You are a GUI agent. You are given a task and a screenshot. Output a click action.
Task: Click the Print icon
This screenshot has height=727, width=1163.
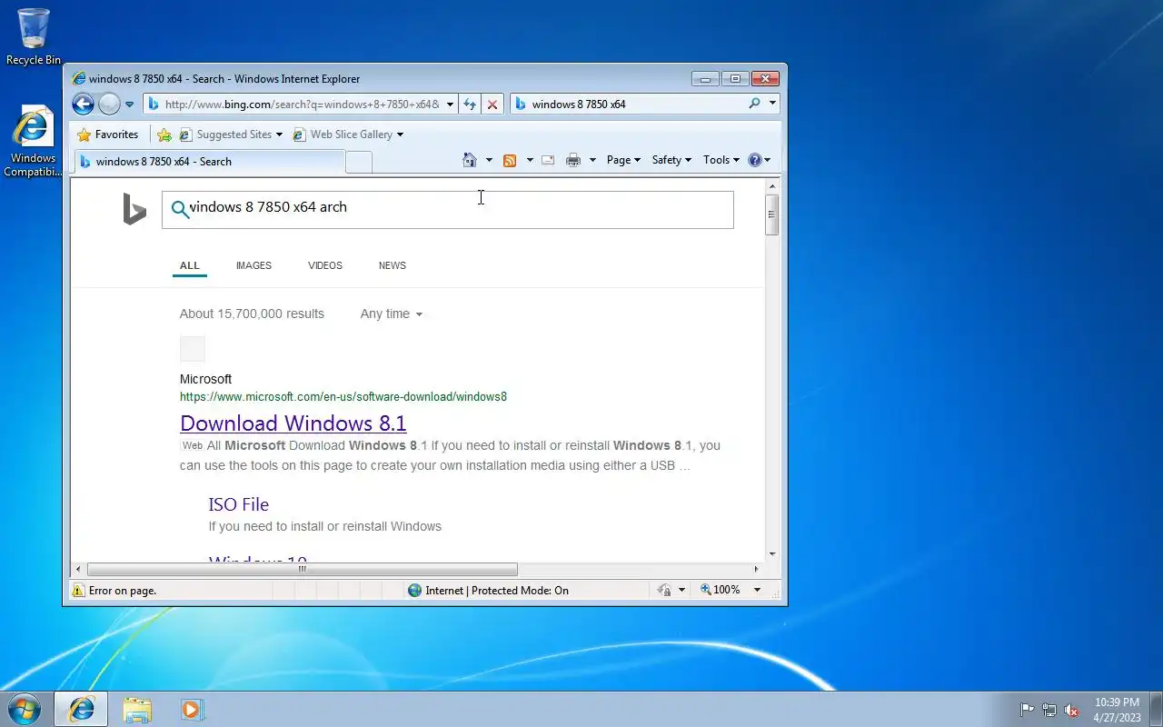click(573, 160)
